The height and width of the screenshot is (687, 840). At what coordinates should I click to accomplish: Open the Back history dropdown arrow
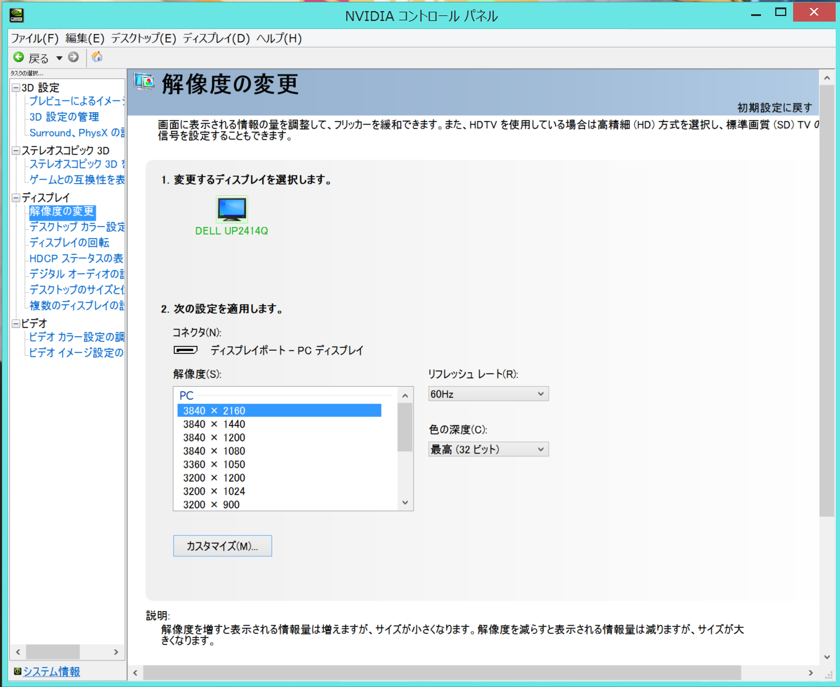(59, 58)
